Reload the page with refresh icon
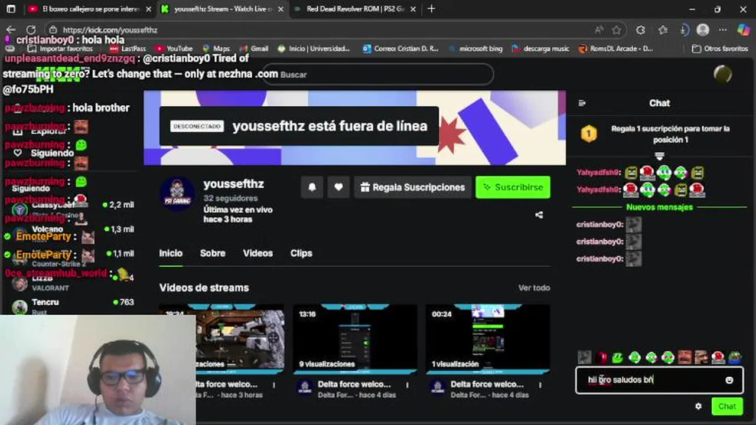Viewport: 756px width, 425px height. (31, 30)
